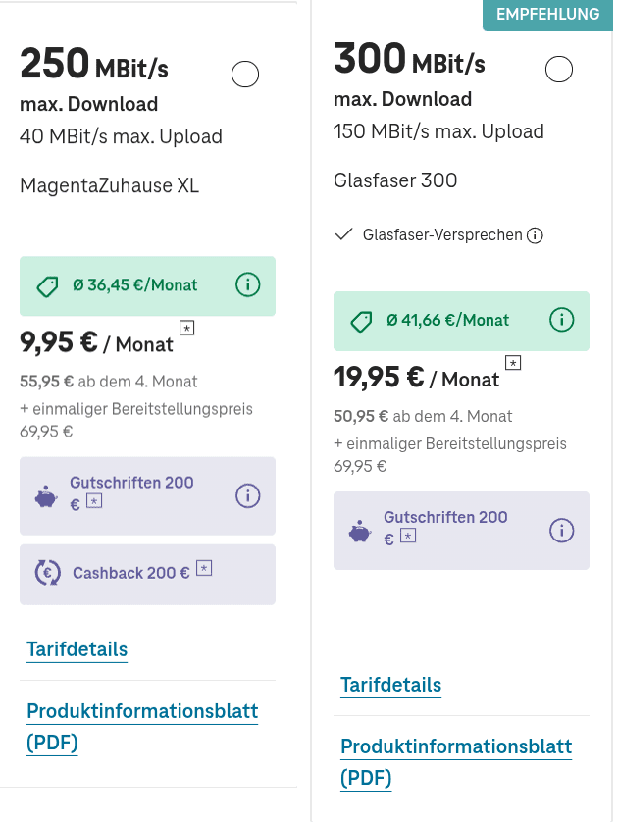Open info icon for Glasfaser 300 Gutschriften
618x823 pixels.
tap(561, 531)
